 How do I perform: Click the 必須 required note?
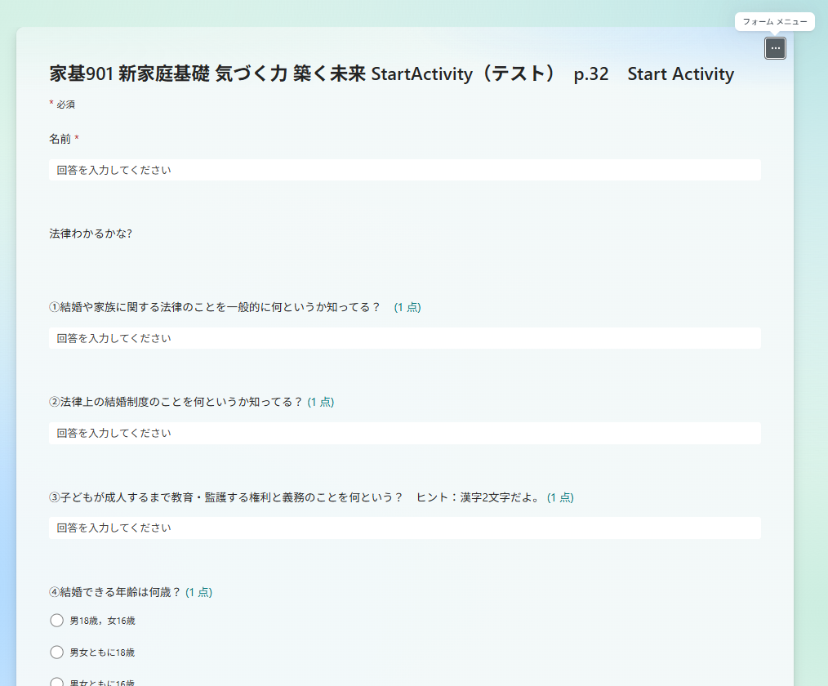62,105
